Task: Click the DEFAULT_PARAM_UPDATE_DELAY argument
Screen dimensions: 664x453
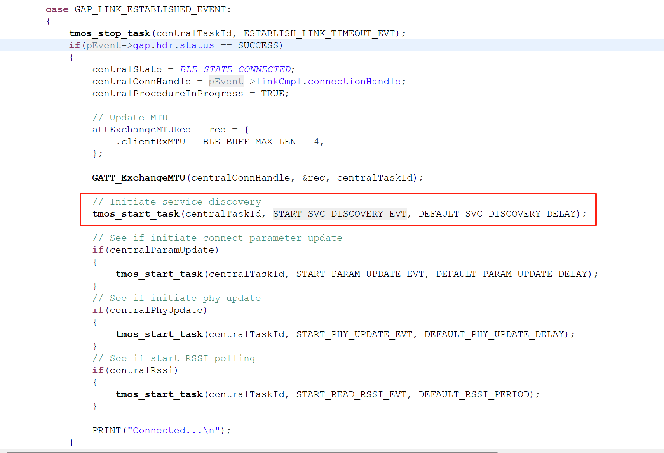Action: tap(511, 274)
